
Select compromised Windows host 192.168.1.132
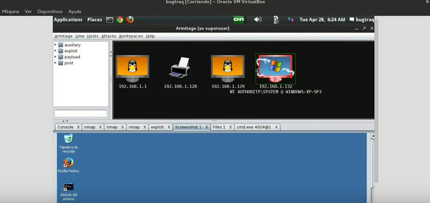click(275, 69)
